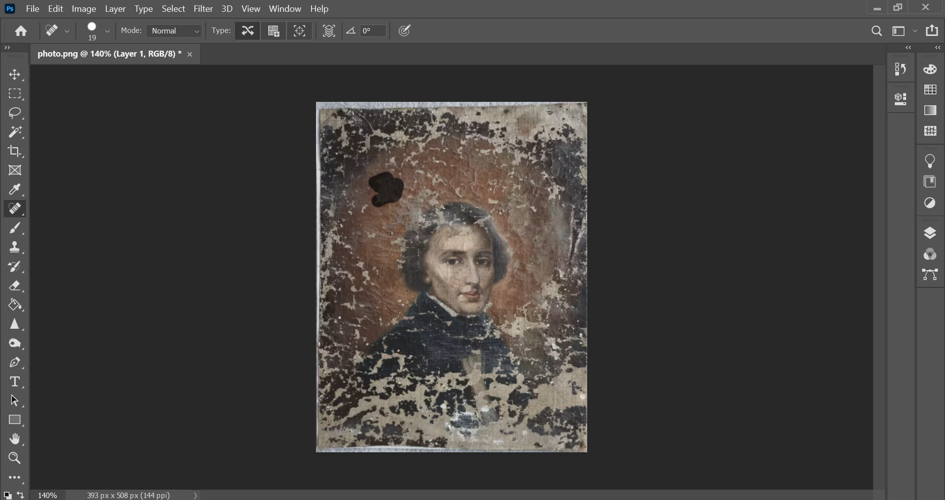Close the photo.png document tab
945x500 pixels.
point(190,55)
